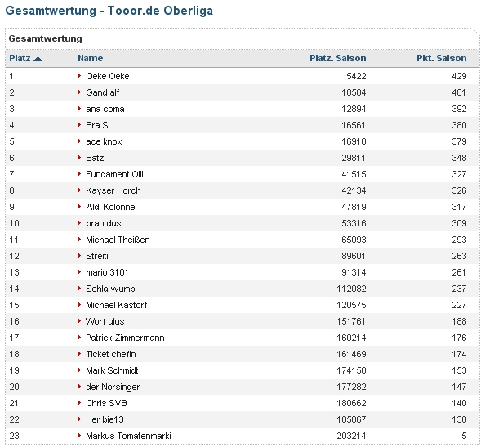Open Patrick Zimmermann's player link
Image resolution: width=485 pixels, height=448 pixels.
pyautogui.click(x=125, y=338)
